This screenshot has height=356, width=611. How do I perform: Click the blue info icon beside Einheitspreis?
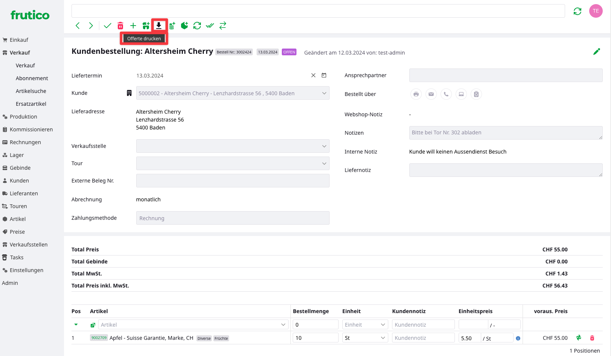pyautogui.click(x=518, y=338)
